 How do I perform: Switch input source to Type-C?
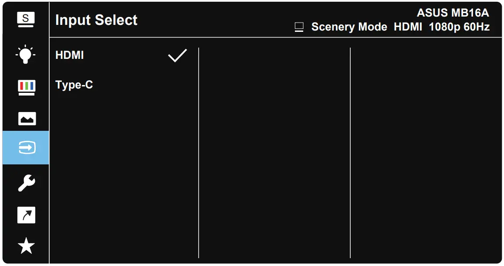[x=74, y=85]
